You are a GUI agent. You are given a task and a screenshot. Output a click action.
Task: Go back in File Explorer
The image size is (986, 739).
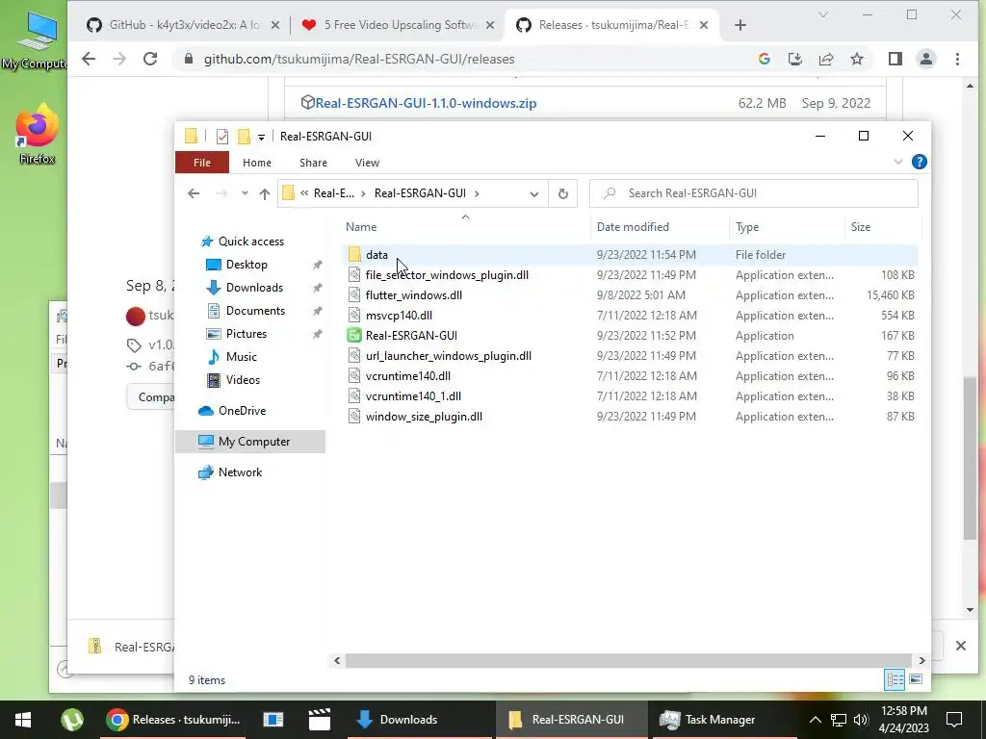194,193
